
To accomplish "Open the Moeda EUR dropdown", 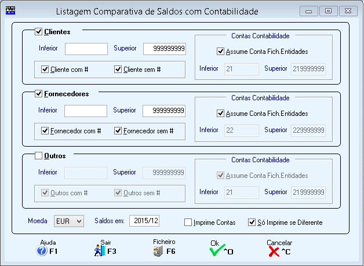I will tap(69, 221).
